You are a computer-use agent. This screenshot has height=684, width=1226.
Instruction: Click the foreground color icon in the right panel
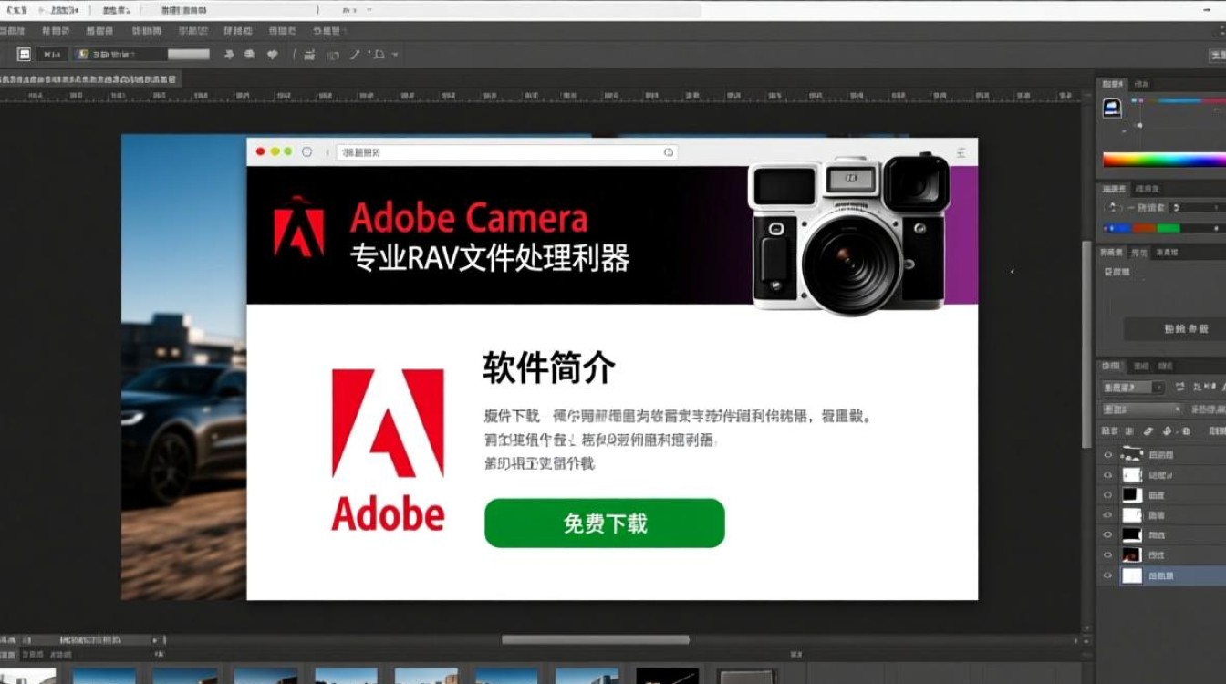(1112, 108)
